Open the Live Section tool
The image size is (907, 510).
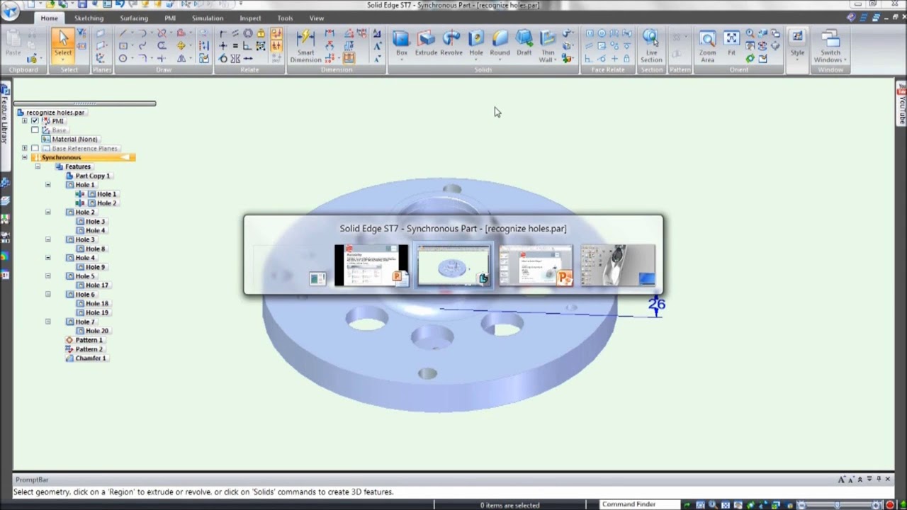[651, 45]
